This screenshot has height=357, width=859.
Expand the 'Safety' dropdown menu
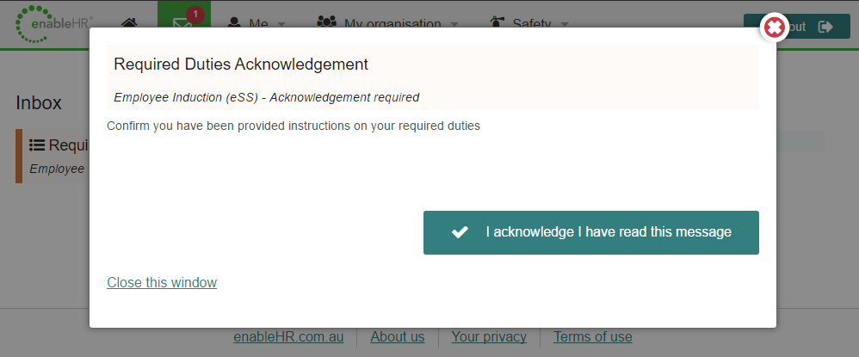tap(529, 24)
